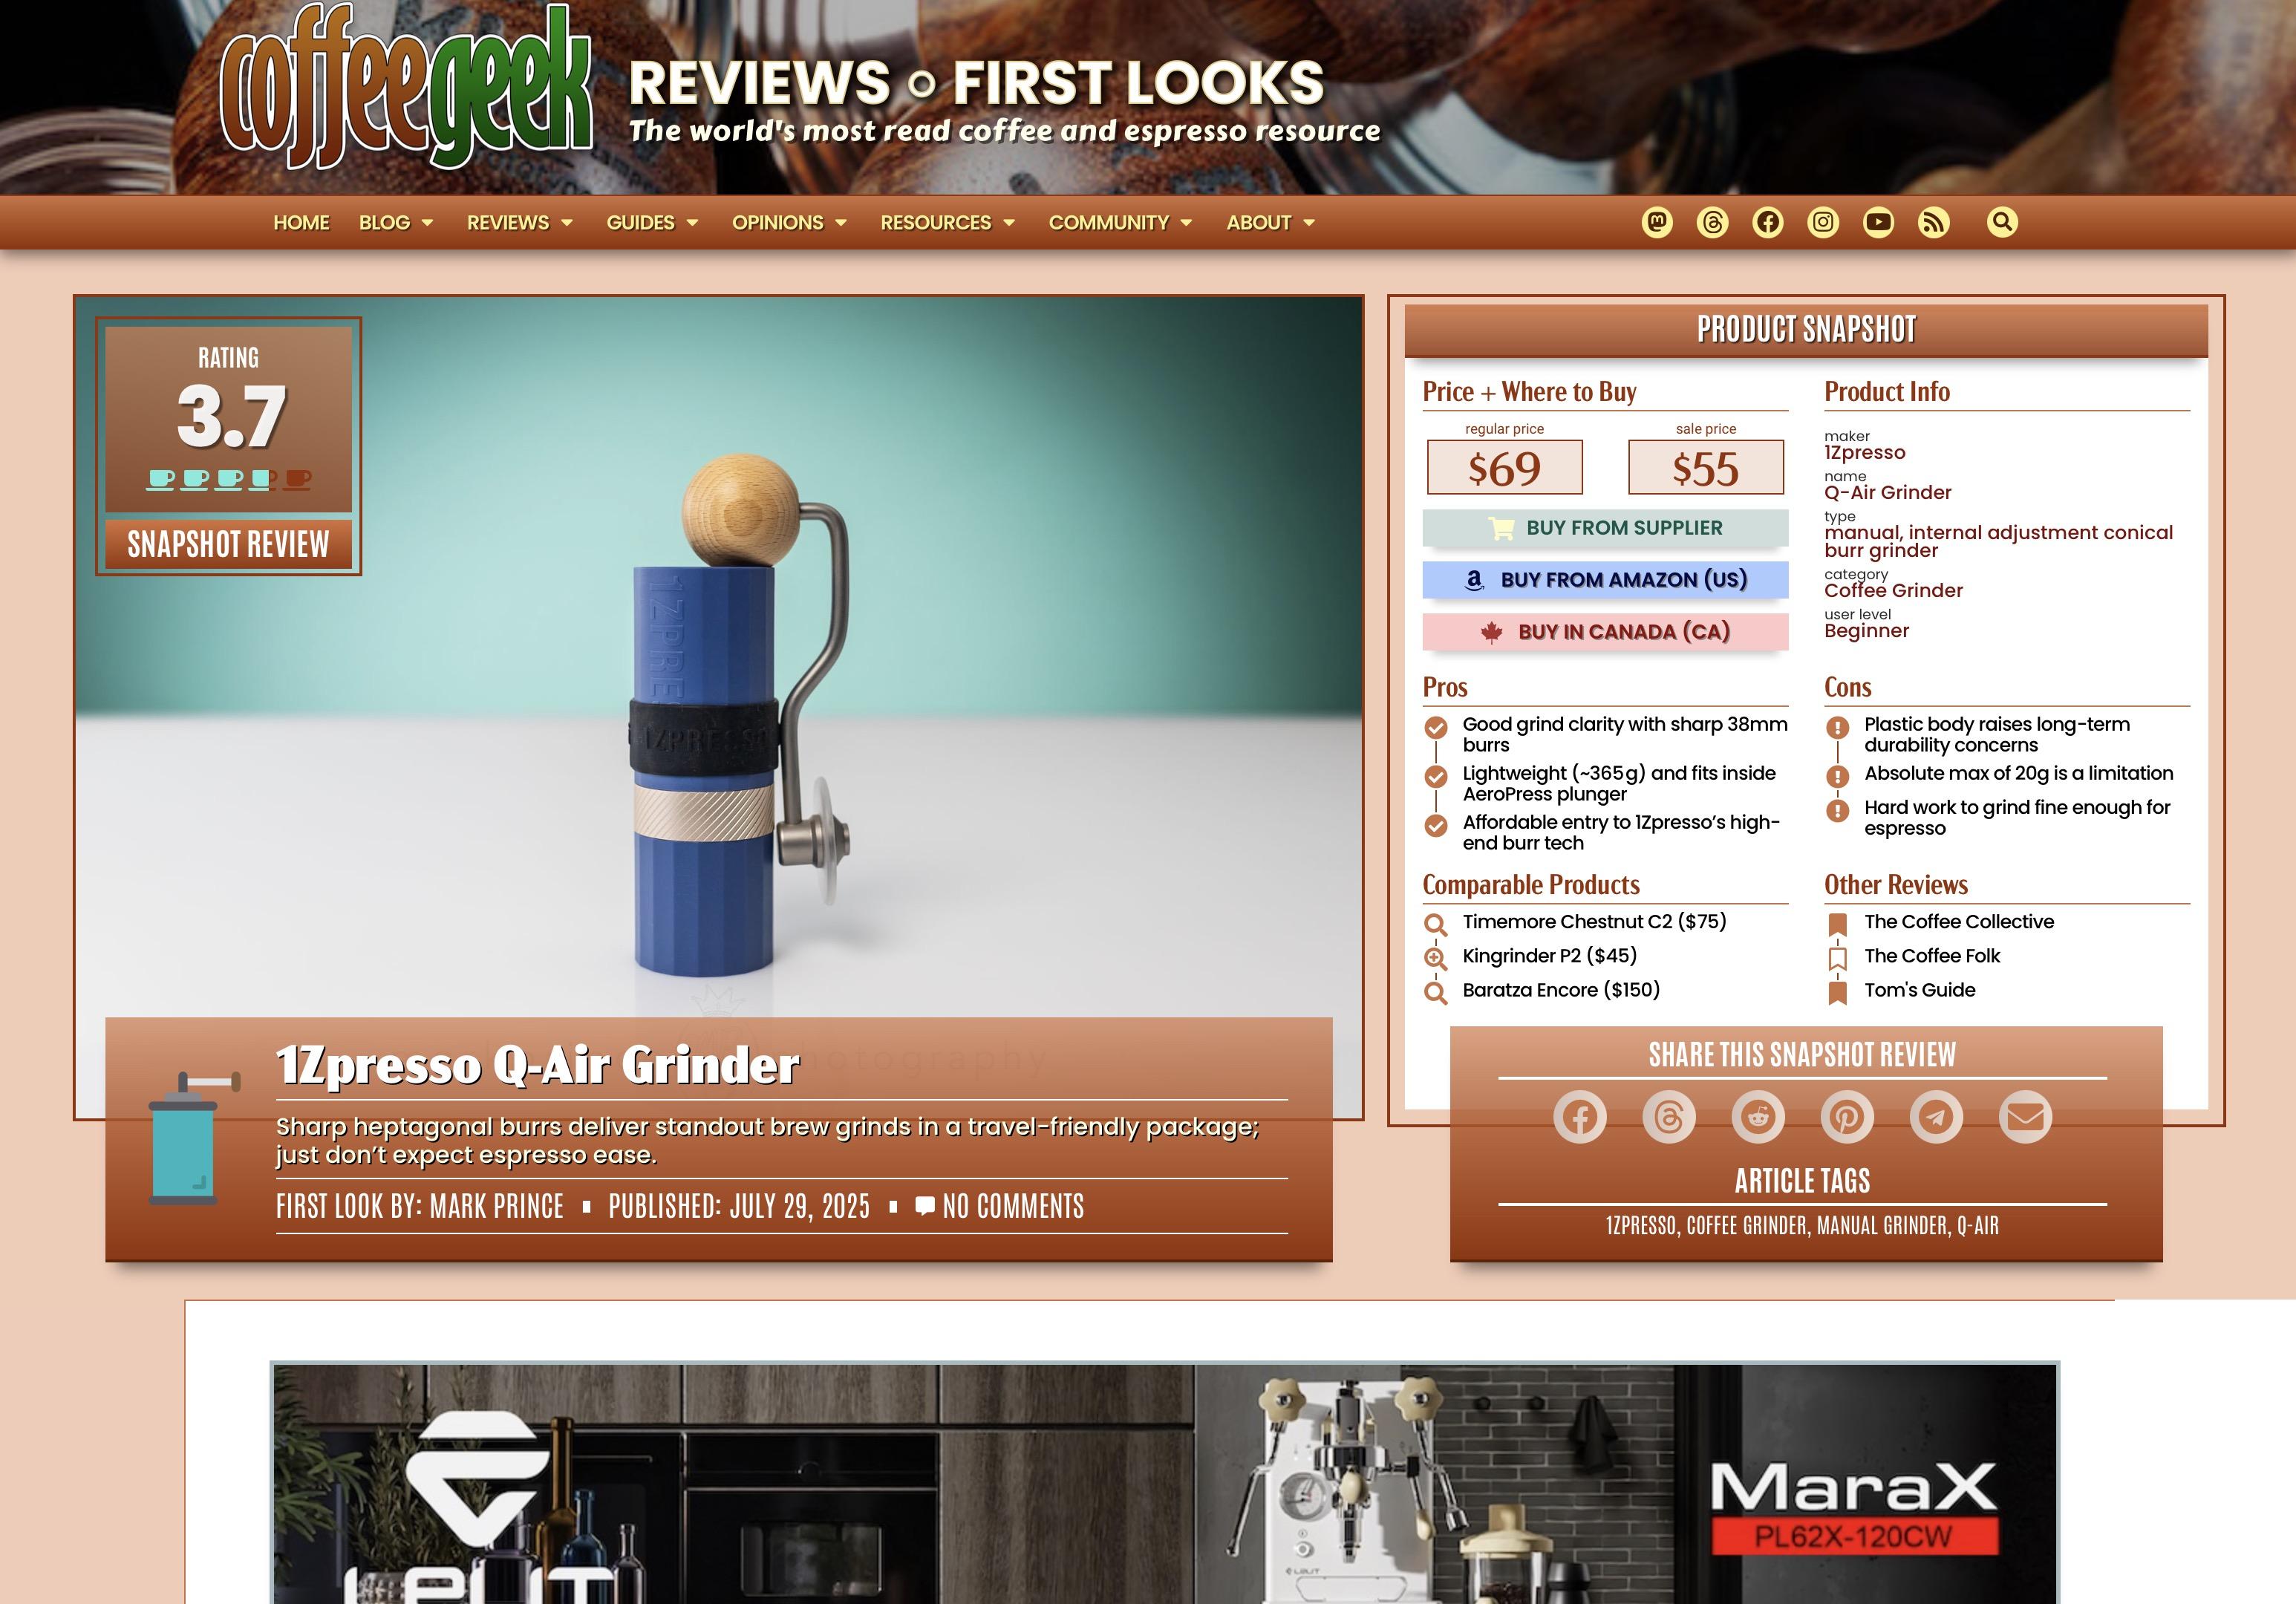Open the RSS feed icon
This screenshot has width=2296, height=1604.
(1934, 222)
